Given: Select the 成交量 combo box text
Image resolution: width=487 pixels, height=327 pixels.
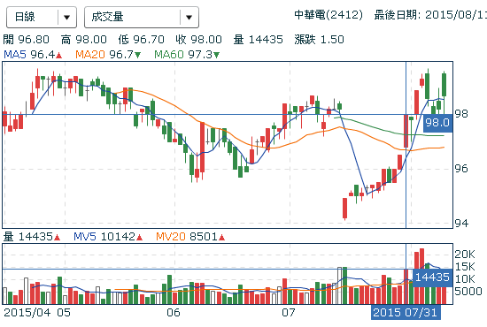Looking at the screenshot, I should 107,17.
